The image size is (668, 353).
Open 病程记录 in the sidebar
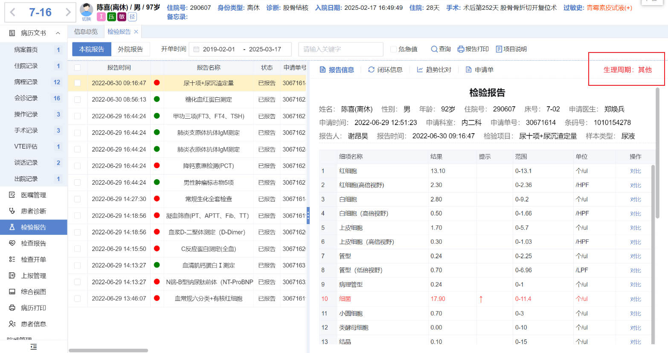(34, 82)
